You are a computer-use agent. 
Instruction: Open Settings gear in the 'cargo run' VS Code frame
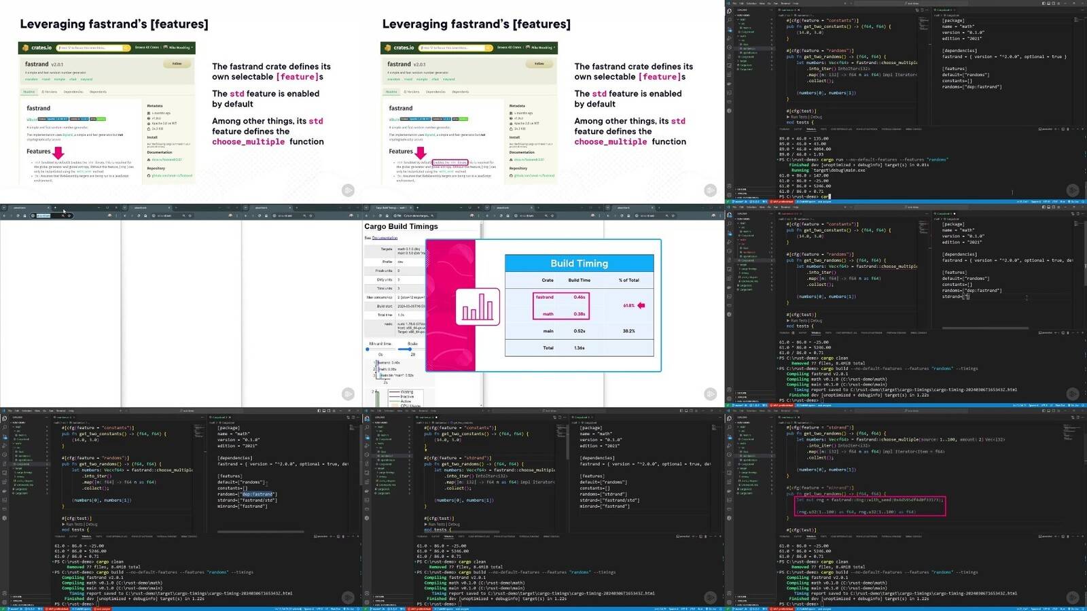click(729, 194)
